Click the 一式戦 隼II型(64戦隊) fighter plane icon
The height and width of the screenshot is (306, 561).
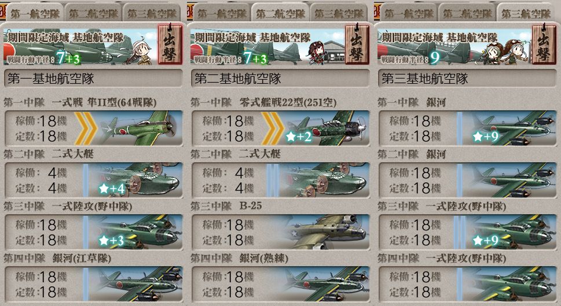139,128
